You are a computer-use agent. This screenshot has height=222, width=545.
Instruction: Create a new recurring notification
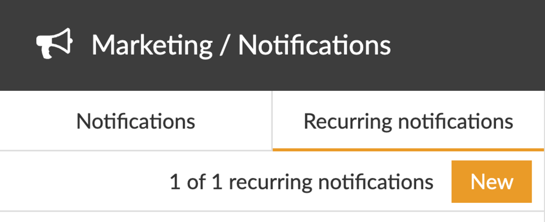pos(491,182)
